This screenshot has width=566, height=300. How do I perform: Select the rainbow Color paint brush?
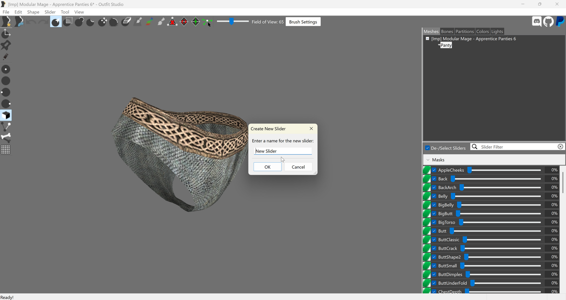[x=149, y=22]
